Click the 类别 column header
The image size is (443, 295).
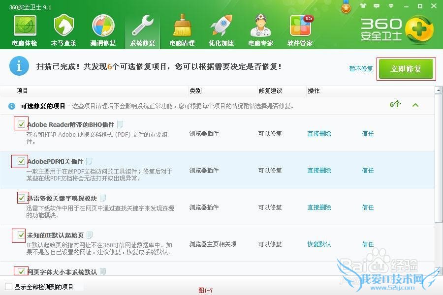pos(195,90)
